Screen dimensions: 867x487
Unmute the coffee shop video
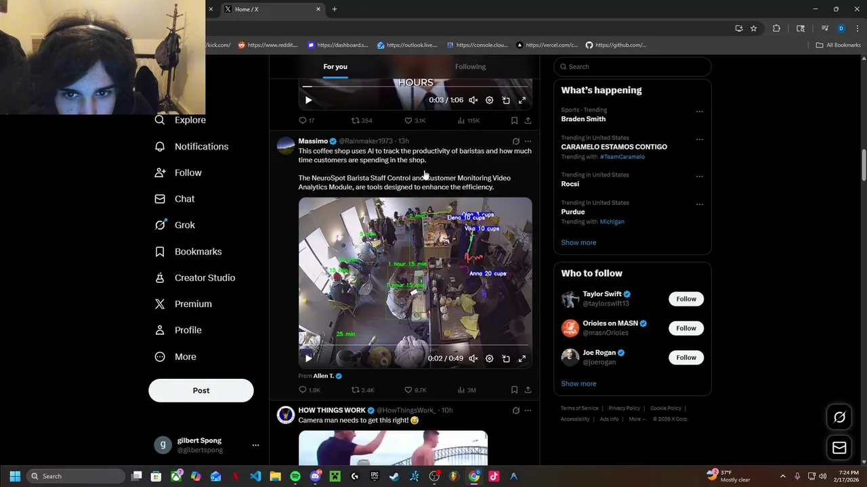(473, 358)
